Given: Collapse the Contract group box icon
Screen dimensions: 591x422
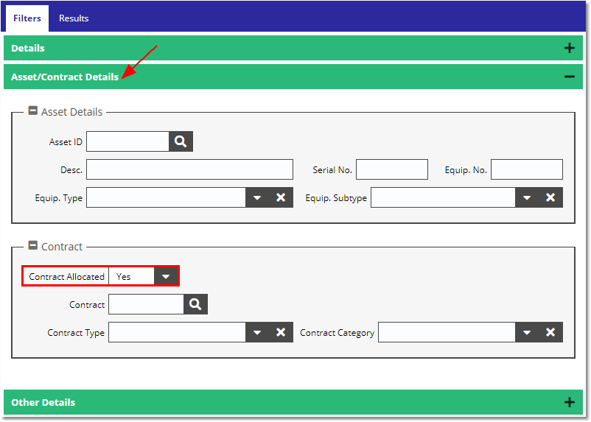Looking at the screenshot, I should click(x=33, y=246).
